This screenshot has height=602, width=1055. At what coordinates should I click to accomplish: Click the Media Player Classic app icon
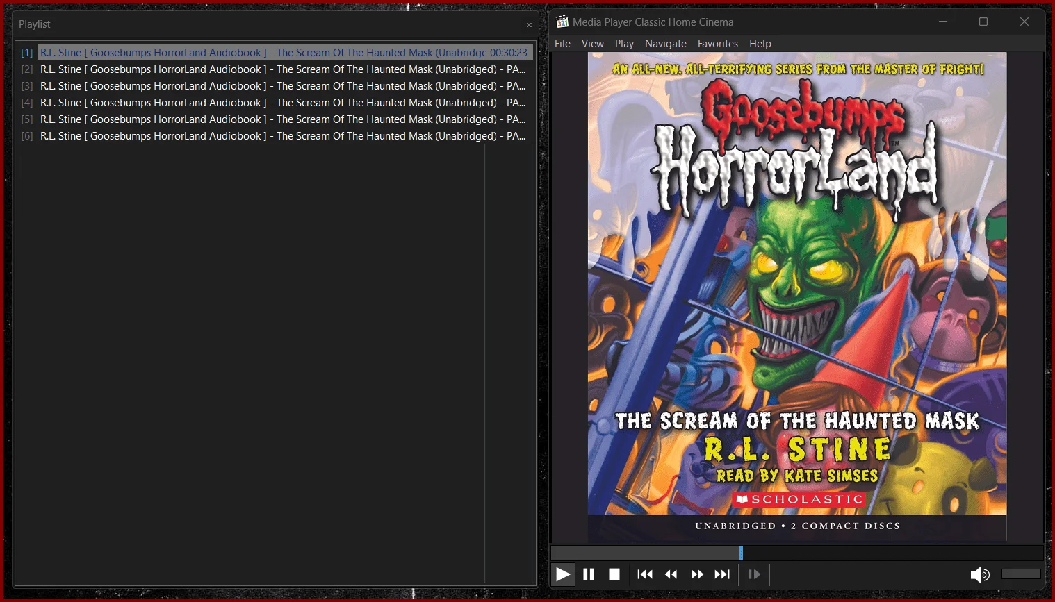562,22
